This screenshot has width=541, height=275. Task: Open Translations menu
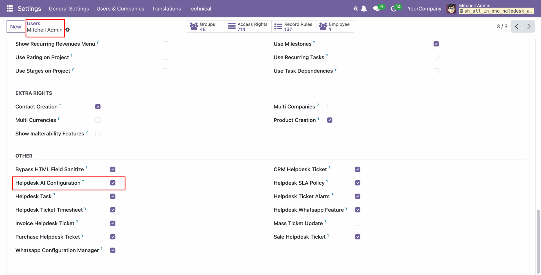[x=166, y=9]
